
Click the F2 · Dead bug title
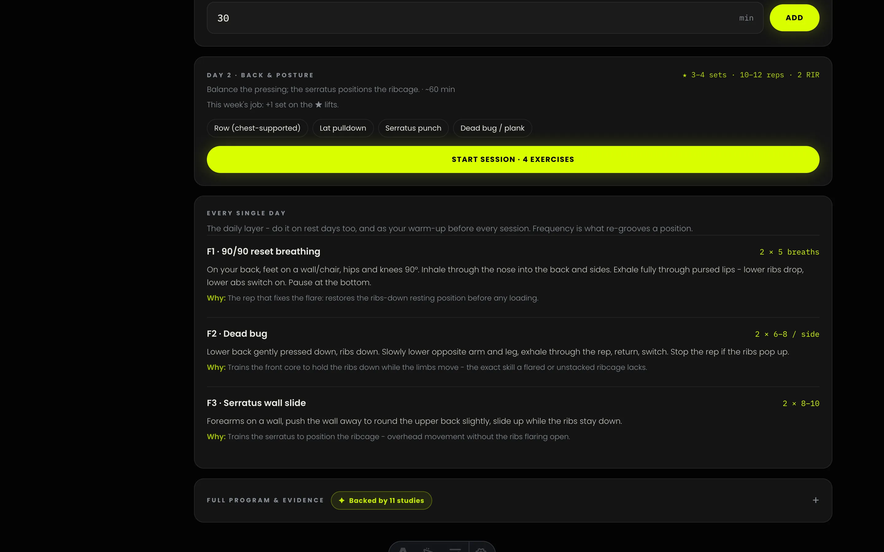(x=237, y=334)
